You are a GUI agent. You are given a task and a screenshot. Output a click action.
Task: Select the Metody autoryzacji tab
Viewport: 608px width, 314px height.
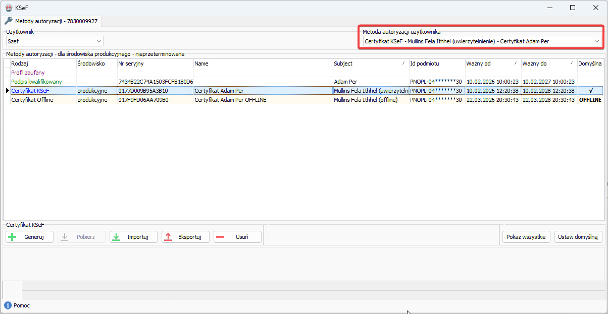click(52, 21)
